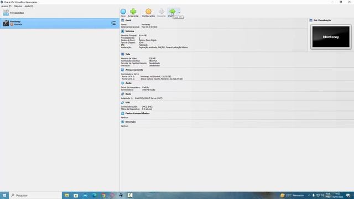Click the Pré-Visualização header title
The width and height of the screenshot is (354, 199).
tap(322, 20)
